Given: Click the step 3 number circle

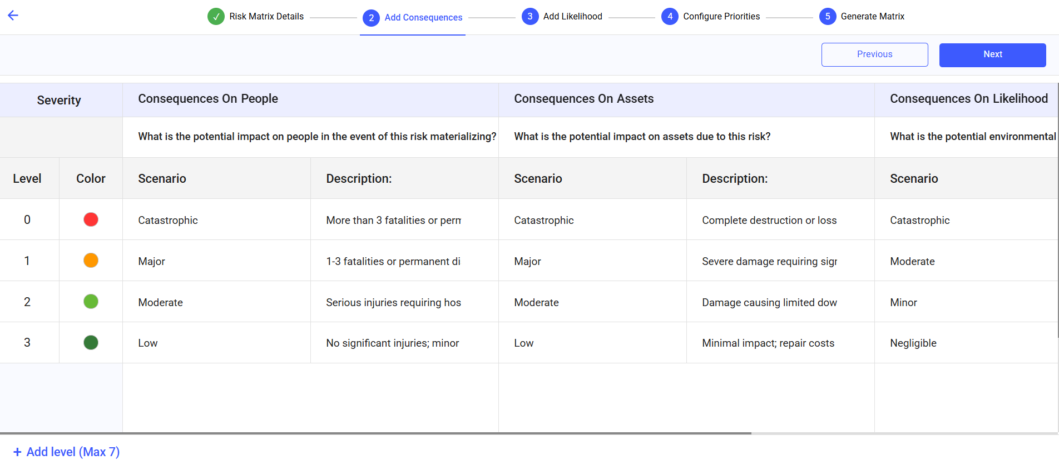Looking at the screenshot, I should 530,17.
